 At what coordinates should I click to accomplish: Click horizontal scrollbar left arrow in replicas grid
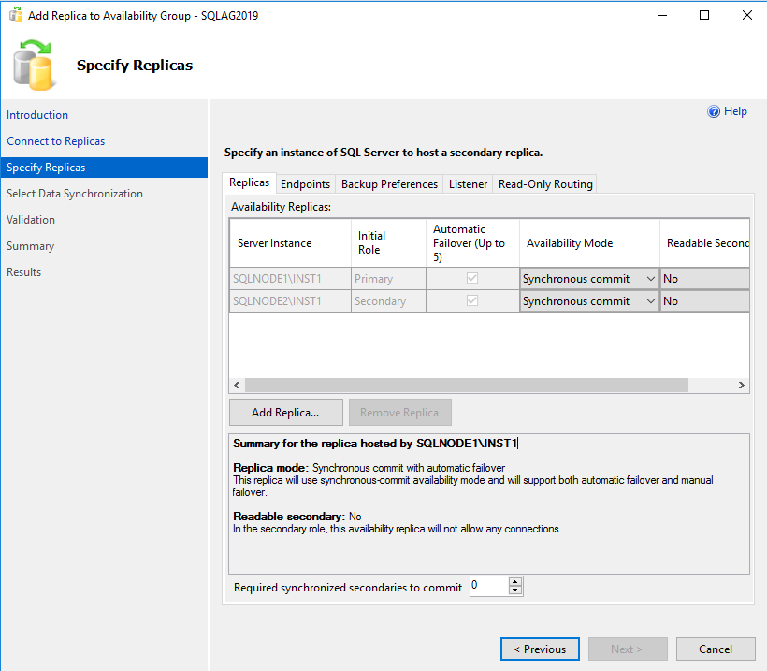pyautogui.click(x=237, y=386)
